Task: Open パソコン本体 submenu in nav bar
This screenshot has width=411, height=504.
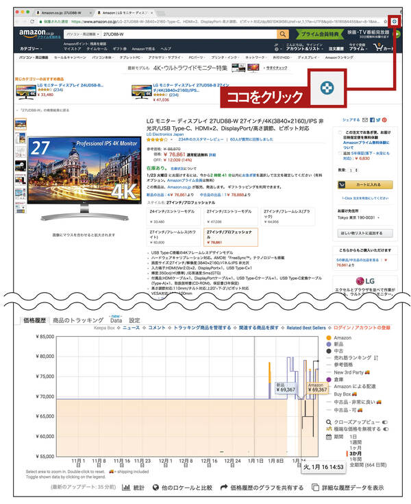Action: 103,58
